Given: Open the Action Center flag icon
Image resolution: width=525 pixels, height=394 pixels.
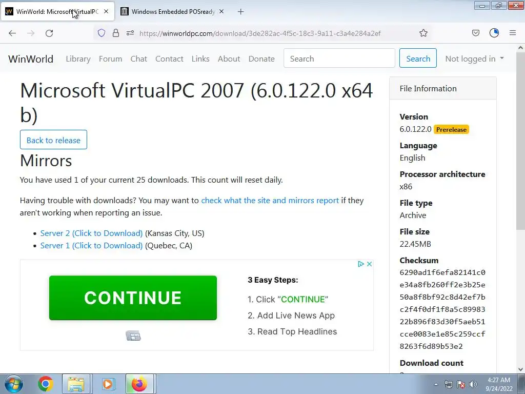Looking at the screenshot, I should 461,385.
